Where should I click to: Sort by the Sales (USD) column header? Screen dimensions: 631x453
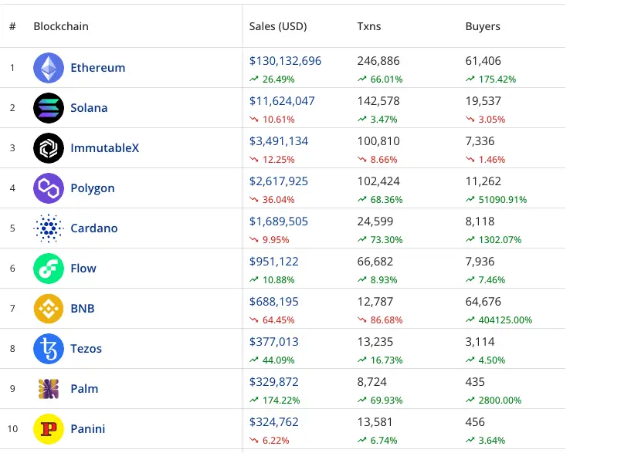(x=278, y=26)
